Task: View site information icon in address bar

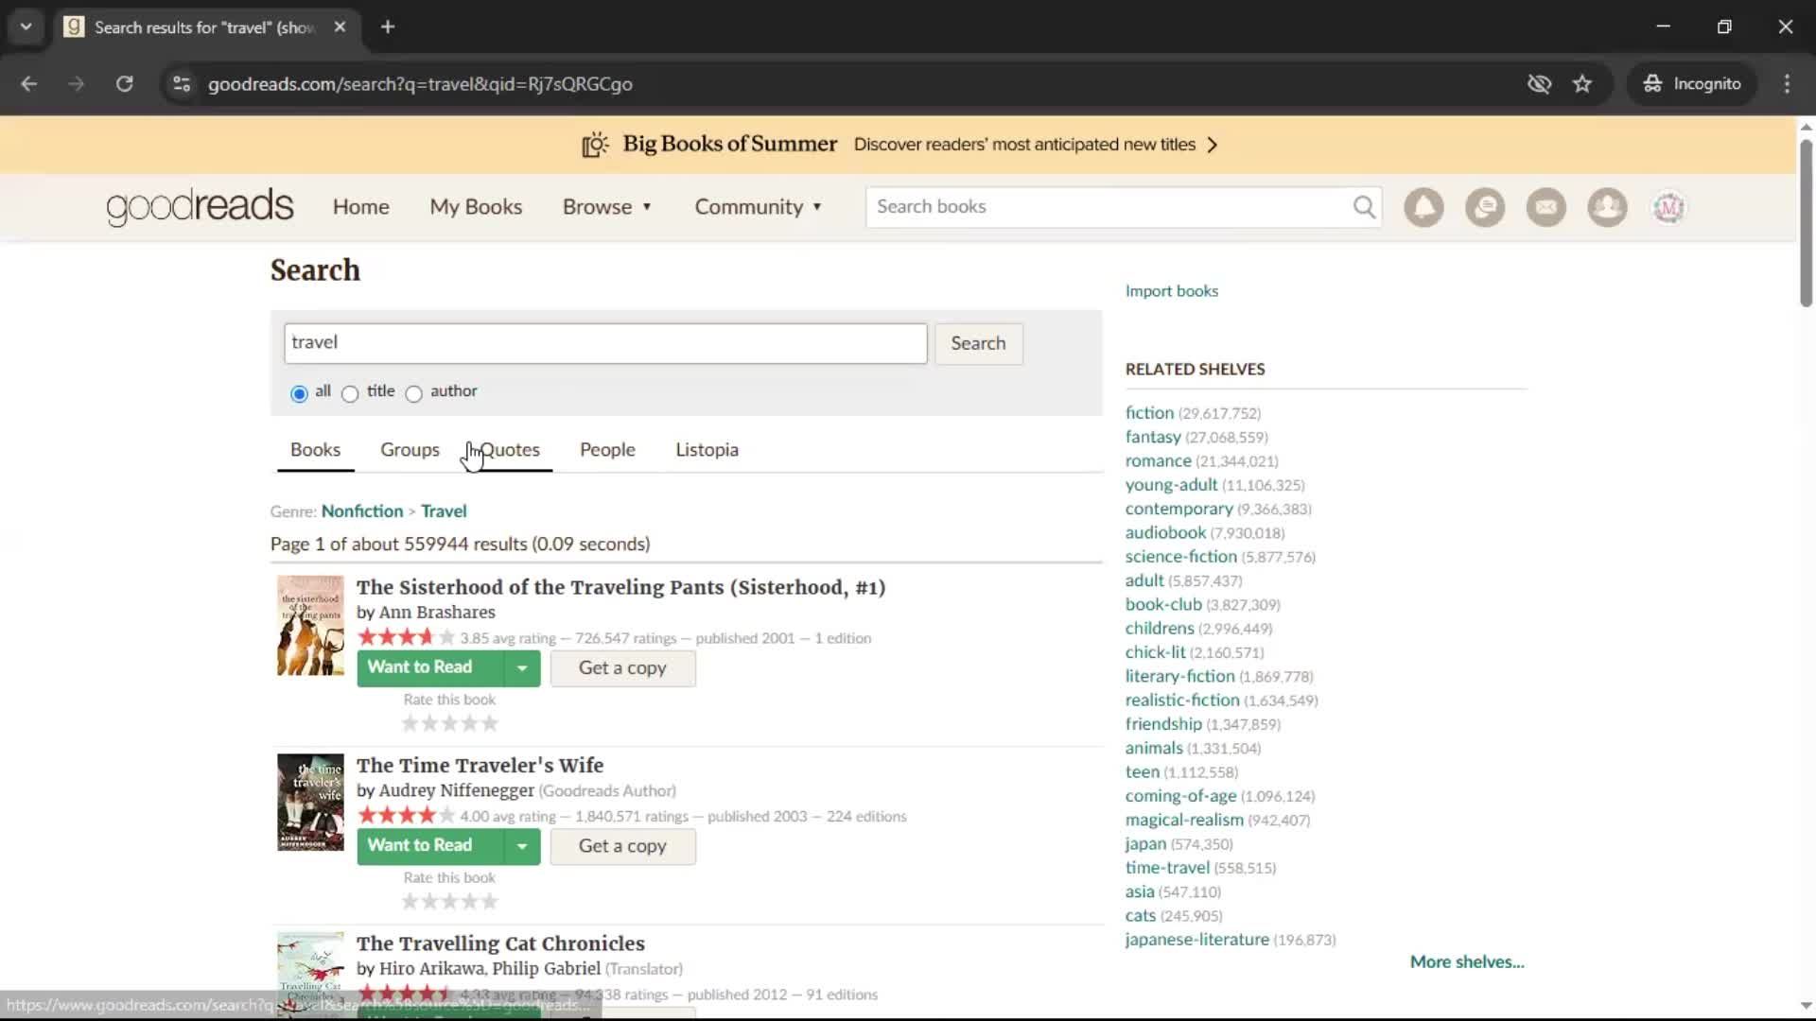Action: click(182, 84)
